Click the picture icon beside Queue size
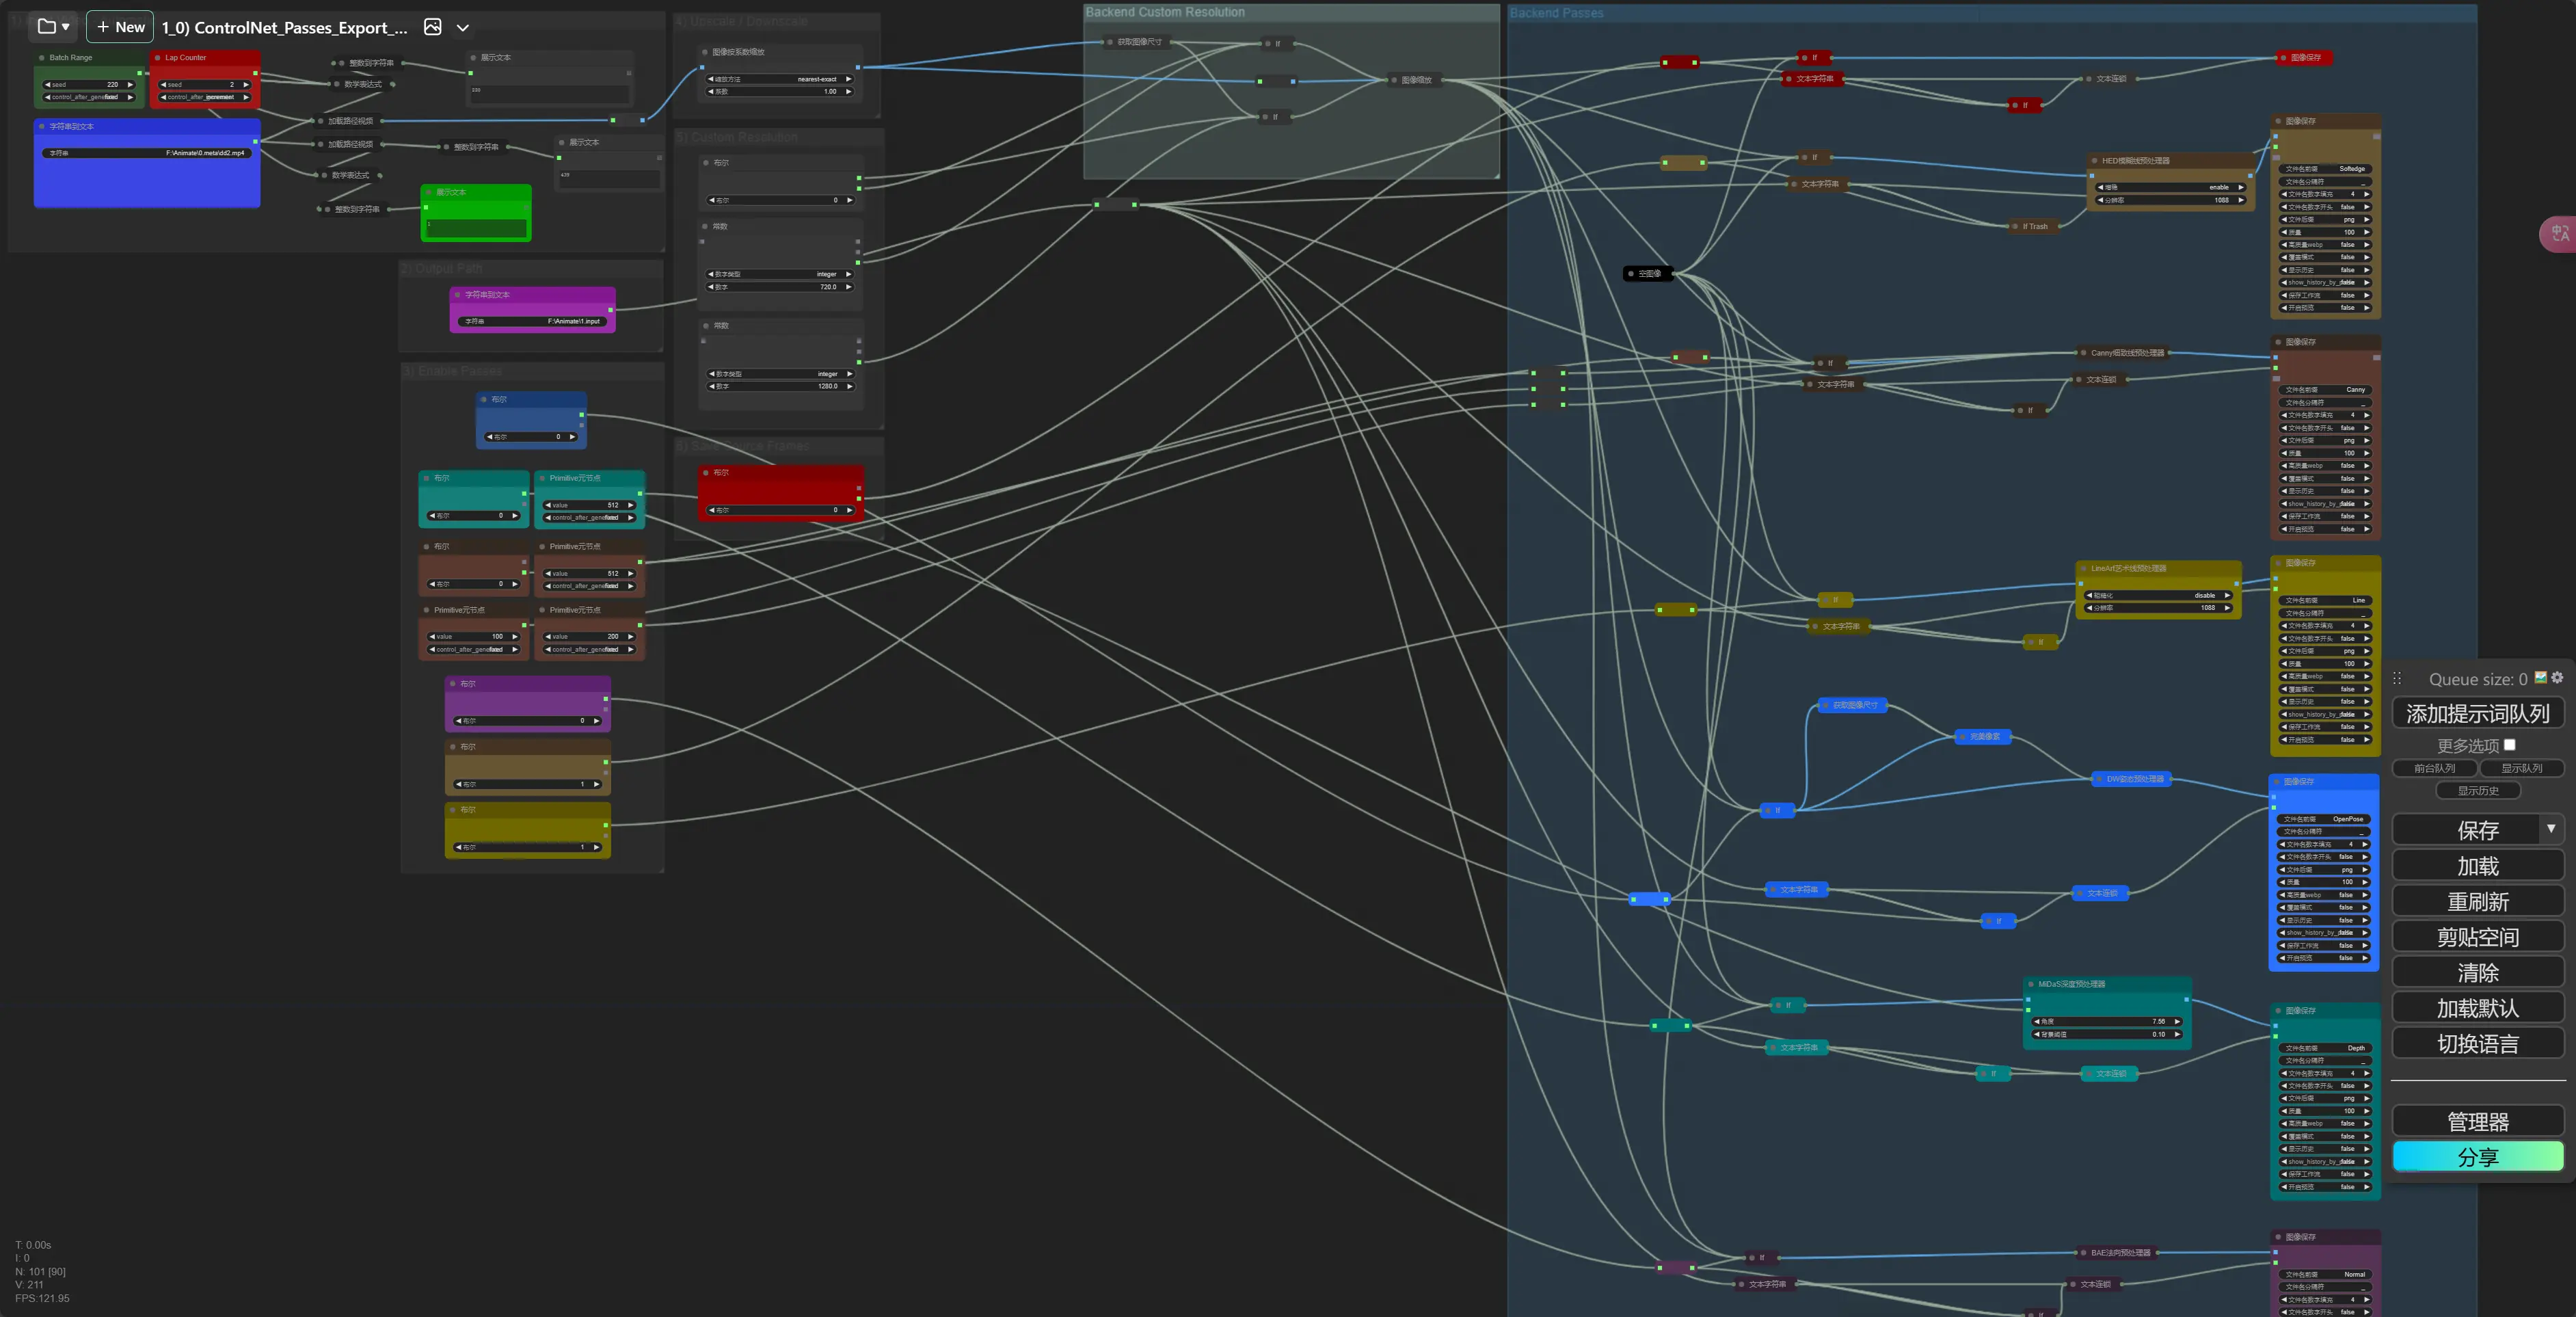The height and width of the screenshot is (1317, 2576). [2541, 678]
